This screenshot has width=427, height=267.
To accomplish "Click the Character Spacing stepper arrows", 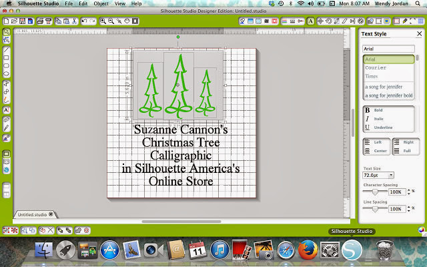I will coord(408,192).
